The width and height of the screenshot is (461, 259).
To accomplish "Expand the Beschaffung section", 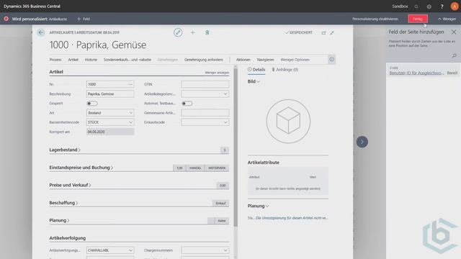I will click(x=63, y=203).
